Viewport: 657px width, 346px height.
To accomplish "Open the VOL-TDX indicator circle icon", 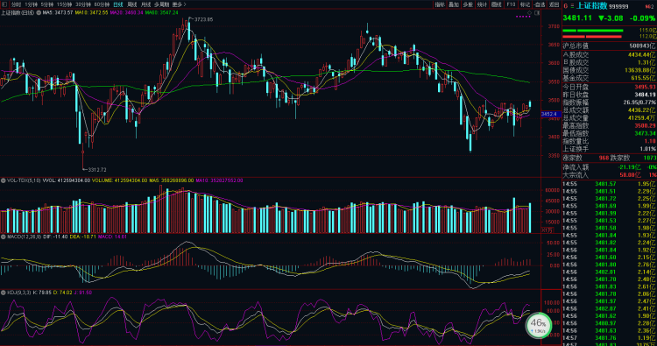I will tap(4, 180).
